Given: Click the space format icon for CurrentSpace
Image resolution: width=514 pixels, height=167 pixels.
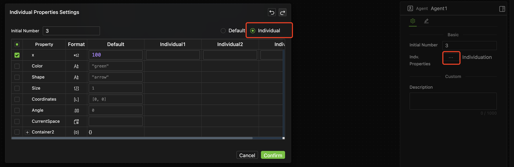Looking at the screenshot, I should [x=76, y=121].
